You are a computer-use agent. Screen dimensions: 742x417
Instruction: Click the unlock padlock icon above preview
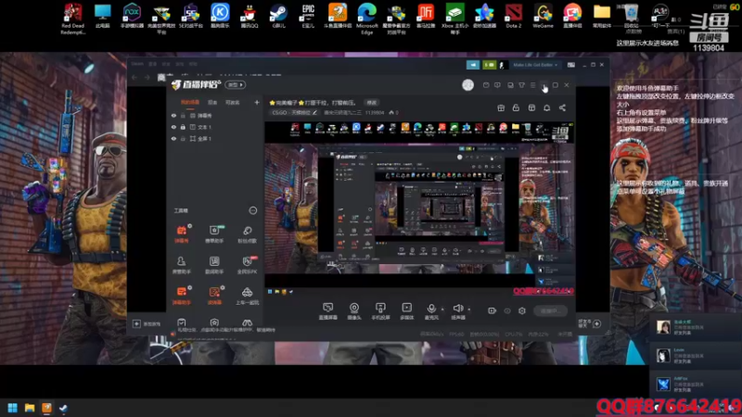[x=516, y=107]
